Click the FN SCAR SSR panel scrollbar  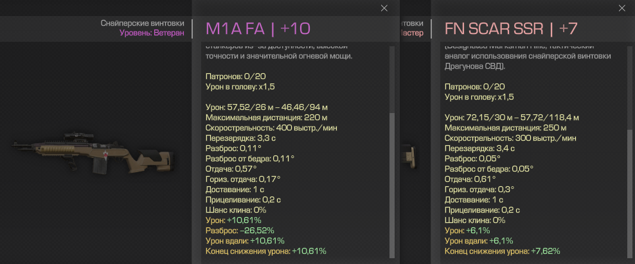coord(630,193)
